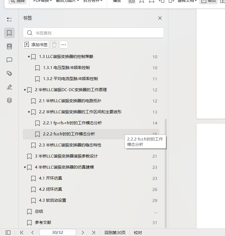
Task: Click page number 26 of 4.2 闭环仿真
Action: pyautogui.click(x=155, y=190)
